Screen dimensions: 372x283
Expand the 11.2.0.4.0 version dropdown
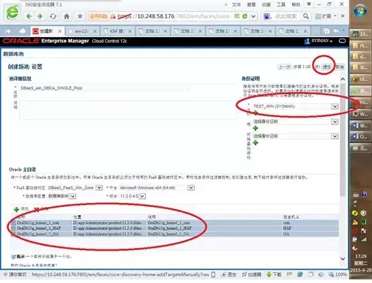[x=142, y=196]
